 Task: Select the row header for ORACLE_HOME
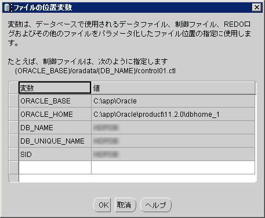click(14, 115)
